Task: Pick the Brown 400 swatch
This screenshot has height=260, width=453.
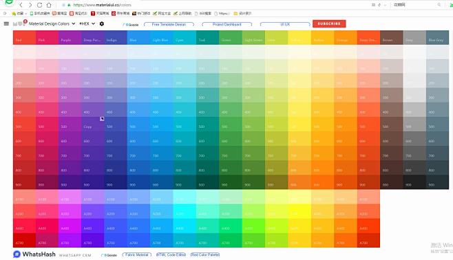Action: tap(392, 110)
